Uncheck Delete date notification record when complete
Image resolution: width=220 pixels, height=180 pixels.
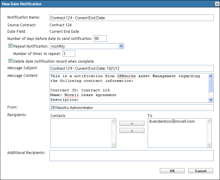click(11, 61)
